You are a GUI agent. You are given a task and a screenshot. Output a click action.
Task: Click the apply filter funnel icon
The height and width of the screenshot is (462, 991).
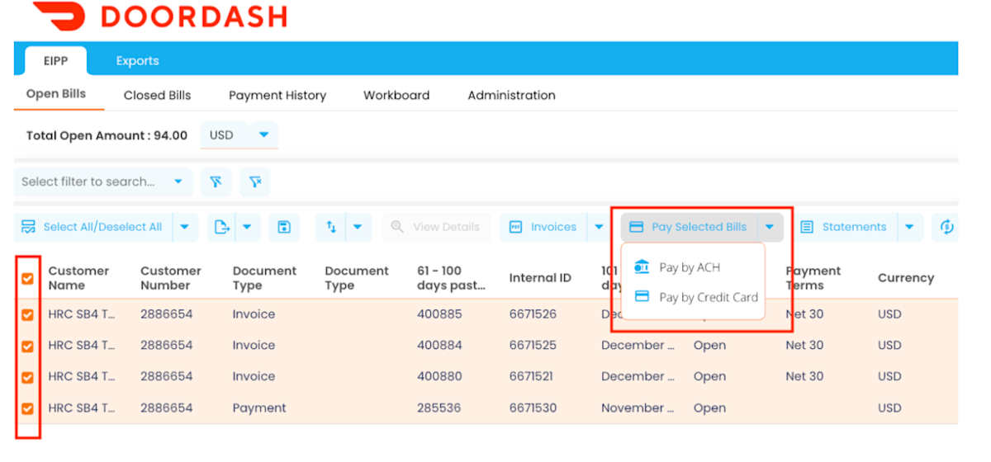click(x=216, y=181)
